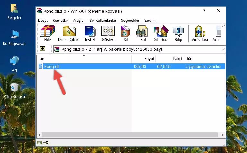Click the Açıklama comment toolbar icon
This screenshot has height=153, width=247.
217,33
